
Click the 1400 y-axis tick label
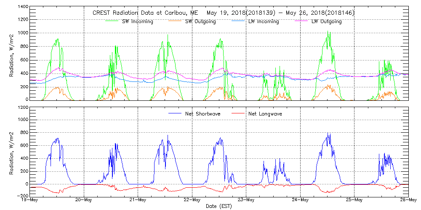point(22,8)
